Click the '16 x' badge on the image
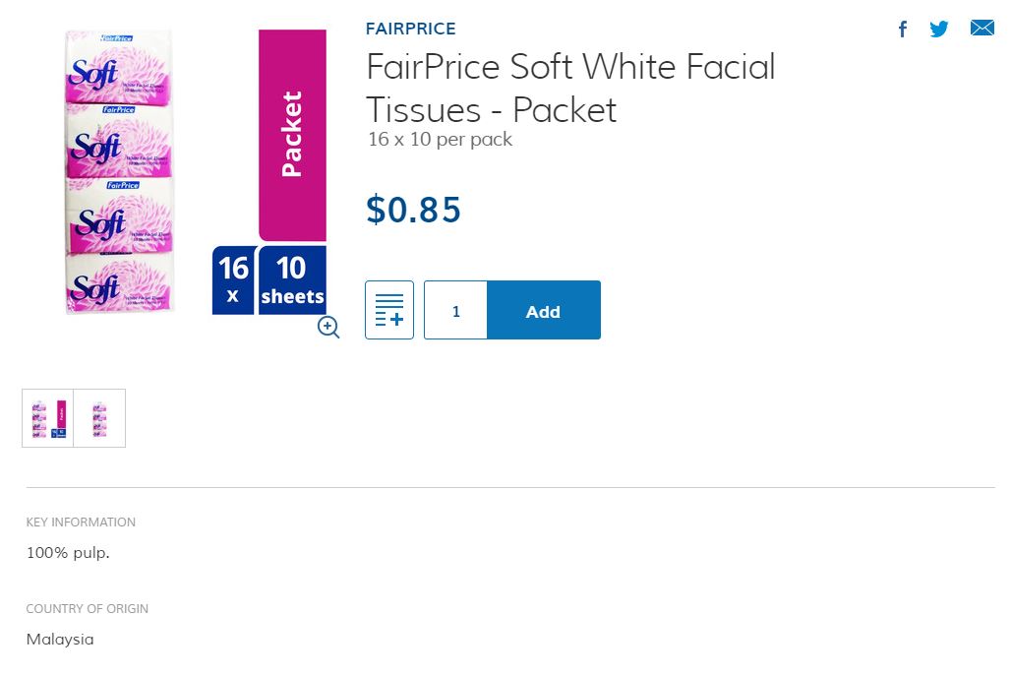 click(233, 278)
